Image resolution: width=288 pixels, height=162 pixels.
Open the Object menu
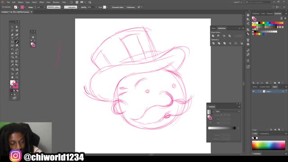coord(20,2)
